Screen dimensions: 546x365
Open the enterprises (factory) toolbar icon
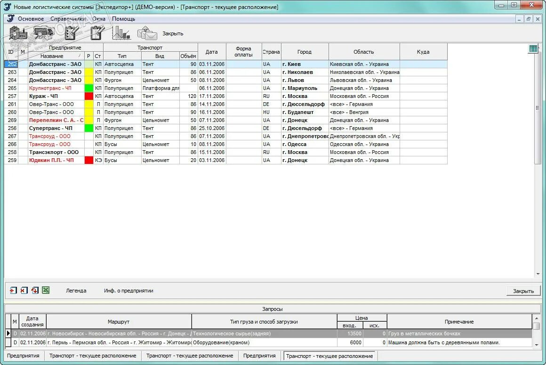(18, 33)
